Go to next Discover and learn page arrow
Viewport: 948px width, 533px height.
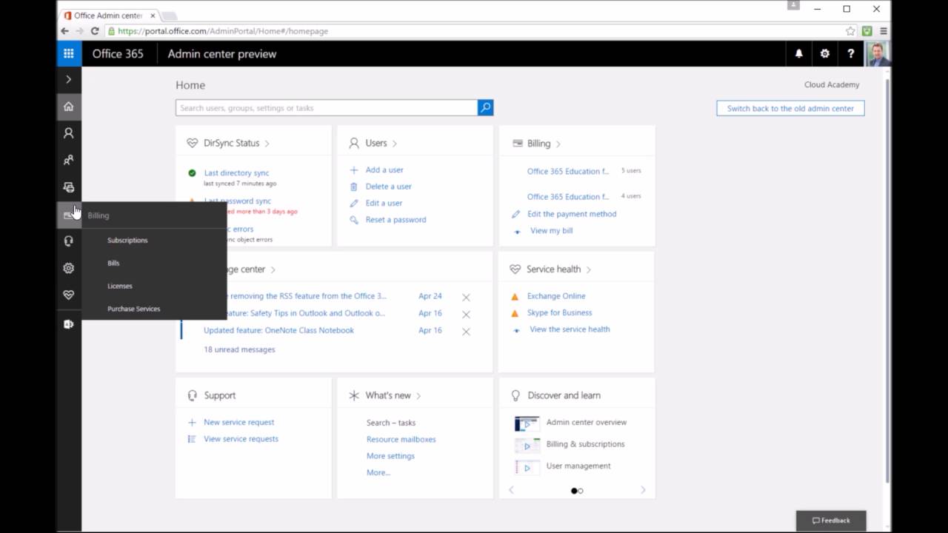coord(643,490)
